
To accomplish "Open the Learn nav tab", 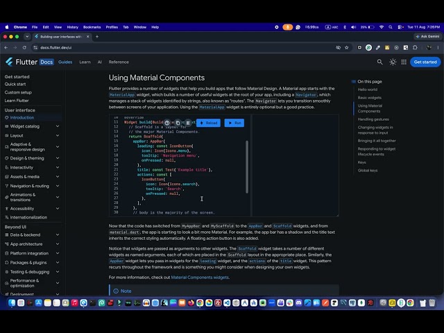I will click(x=85, y=62).
